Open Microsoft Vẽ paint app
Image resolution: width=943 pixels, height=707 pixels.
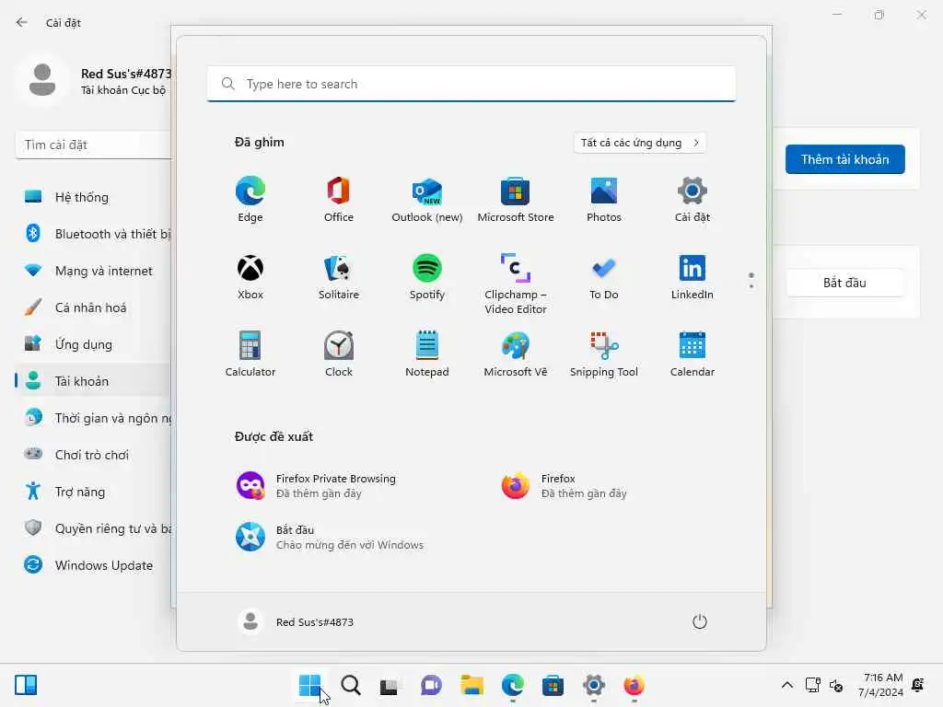[516, 354]
